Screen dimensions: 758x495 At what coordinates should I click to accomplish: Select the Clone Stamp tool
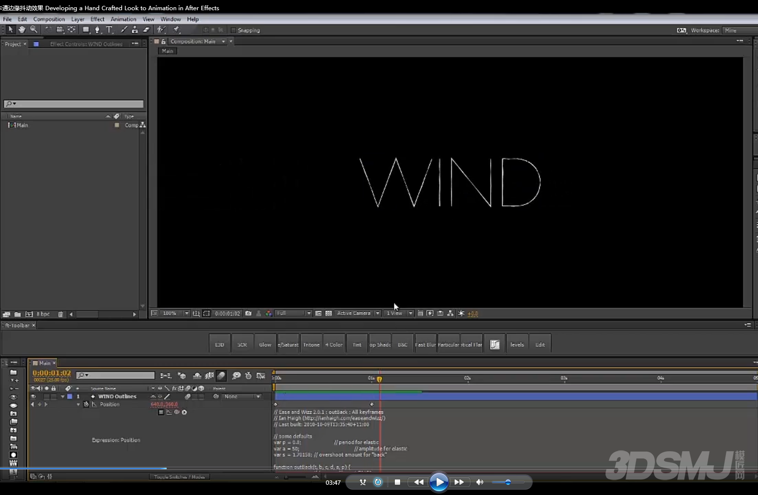click(x=135, y=30)
